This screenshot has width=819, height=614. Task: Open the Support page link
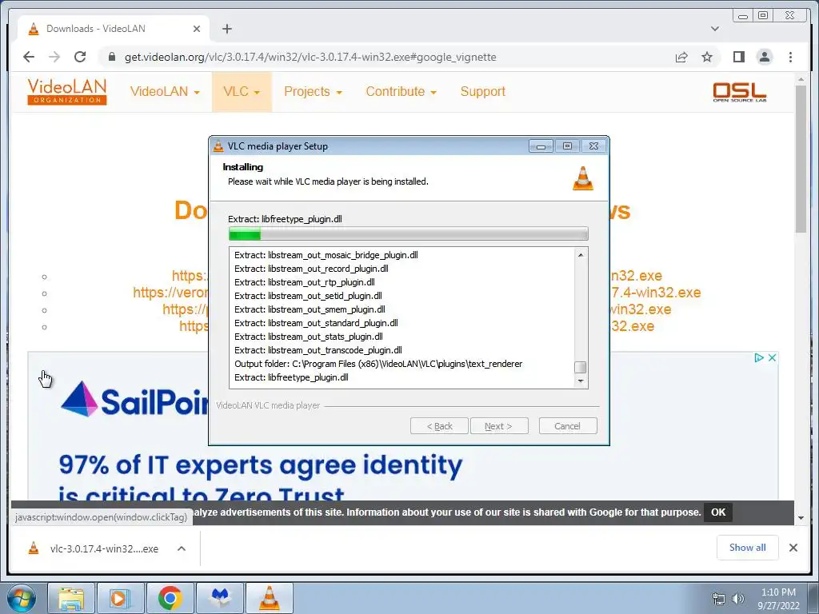(482, 91)
